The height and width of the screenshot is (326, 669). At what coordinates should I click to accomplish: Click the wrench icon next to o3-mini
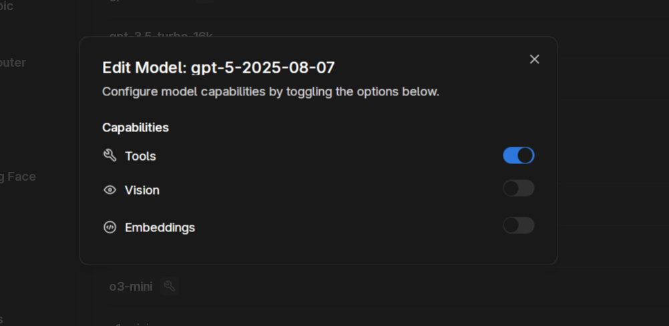[170, 286]
